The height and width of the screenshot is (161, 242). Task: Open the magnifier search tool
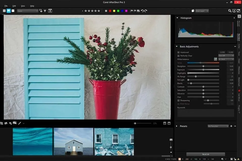click(x=230, y=11)
